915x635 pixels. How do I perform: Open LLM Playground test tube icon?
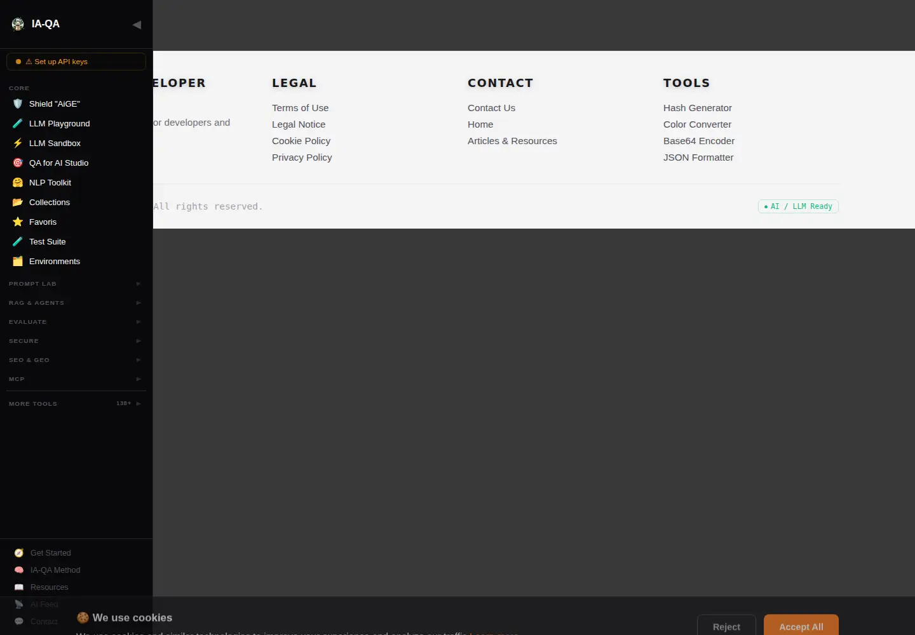point(18,123)
